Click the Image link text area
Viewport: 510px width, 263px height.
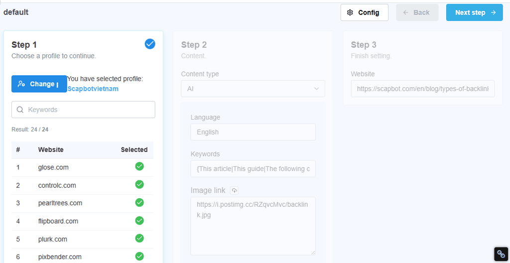pyautogui.click(x=253, y=226)
